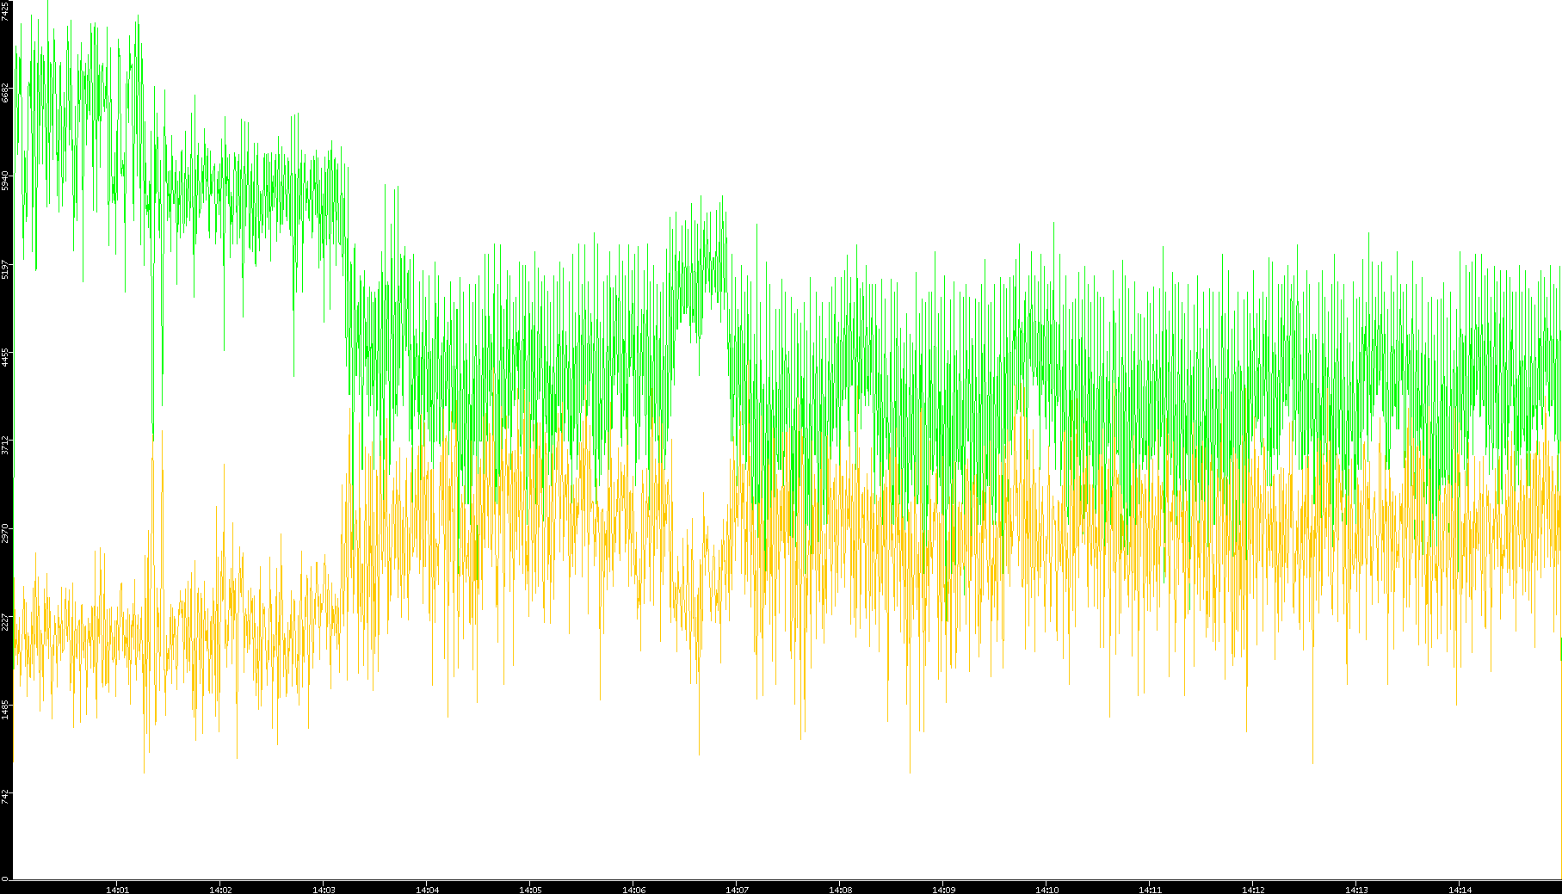
Task: Click the 14:05 time axis label
Action: (530, 890)
